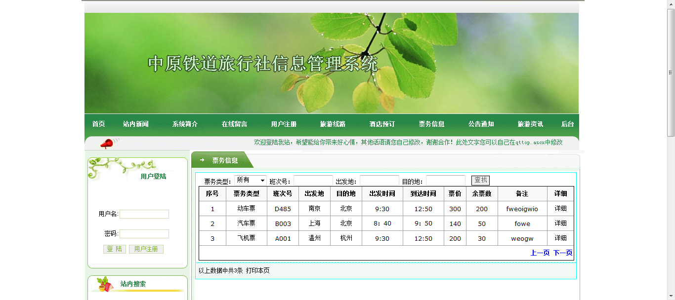Go to 站内新闻 in the nav bar
The height and width of the screenshot is (300, 675).
click(x=135, y=124)
